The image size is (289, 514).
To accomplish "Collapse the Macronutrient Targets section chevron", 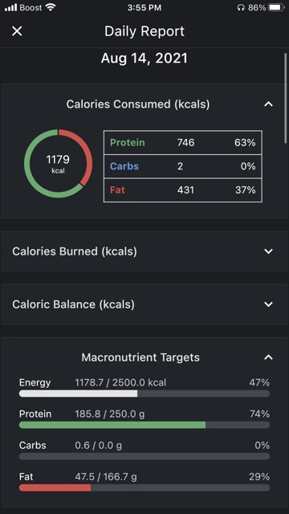I will [x=268, y=357].
